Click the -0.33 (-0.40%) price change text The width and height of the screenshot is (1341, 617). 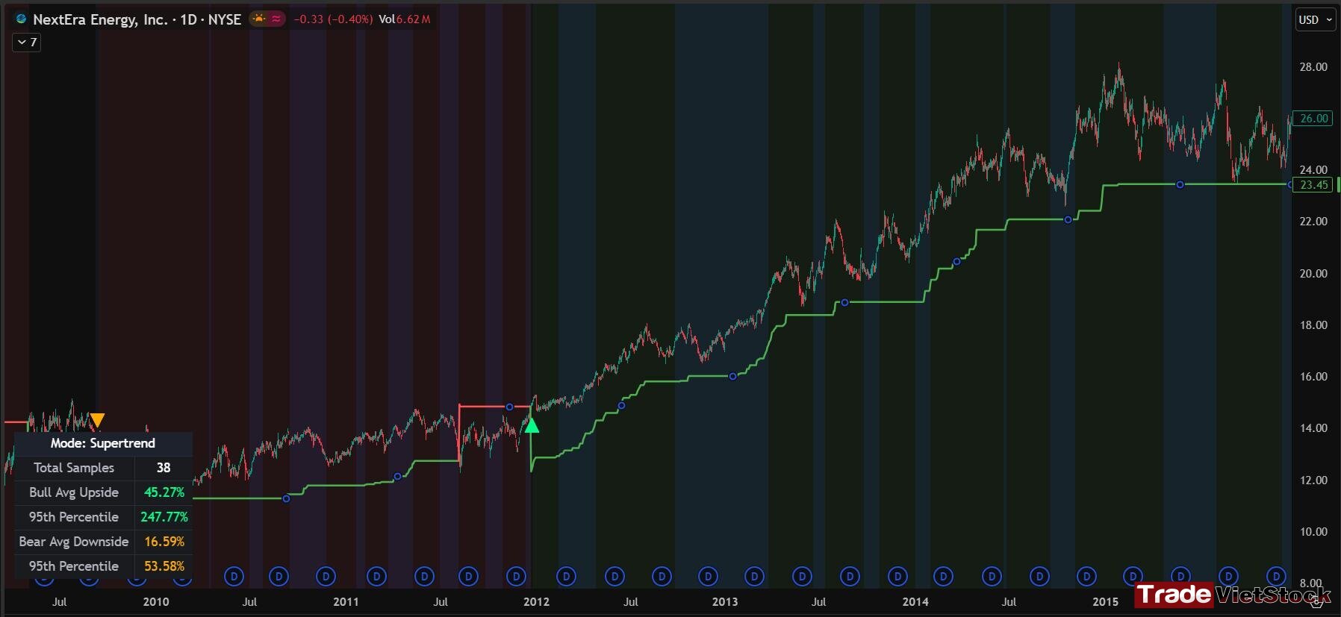tap(333, 19)
